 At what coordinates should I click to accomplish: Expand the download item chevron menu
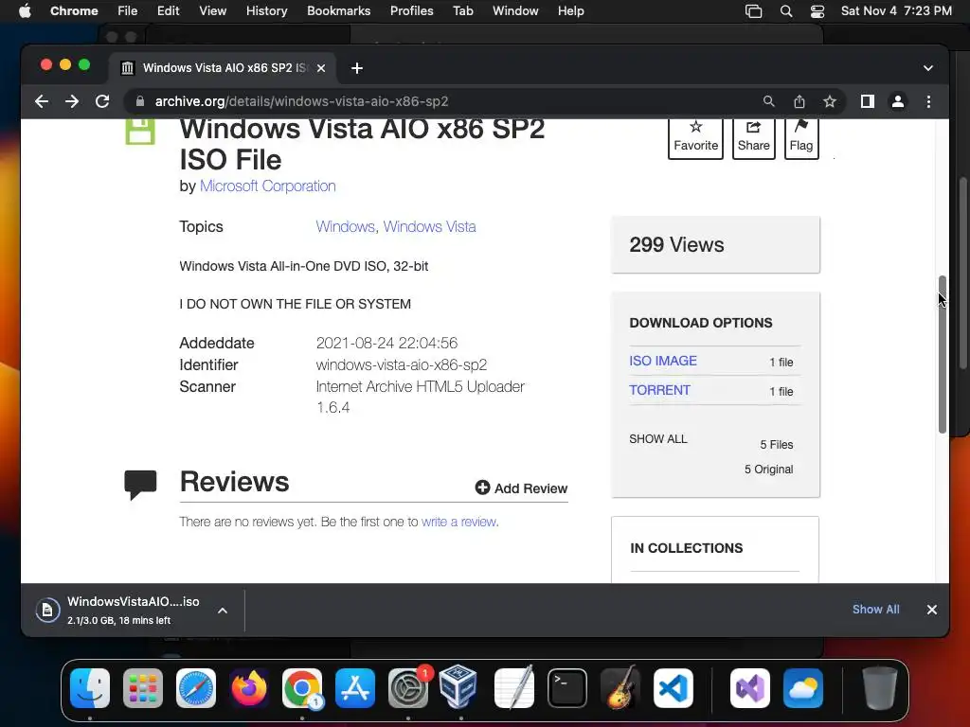pyautogui.click(x=223, y=611)
